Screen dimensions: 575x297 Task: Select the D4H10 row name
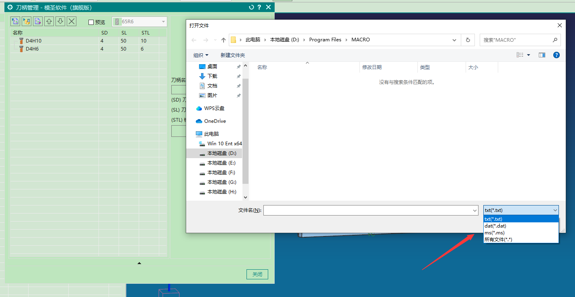pos(33,41)
